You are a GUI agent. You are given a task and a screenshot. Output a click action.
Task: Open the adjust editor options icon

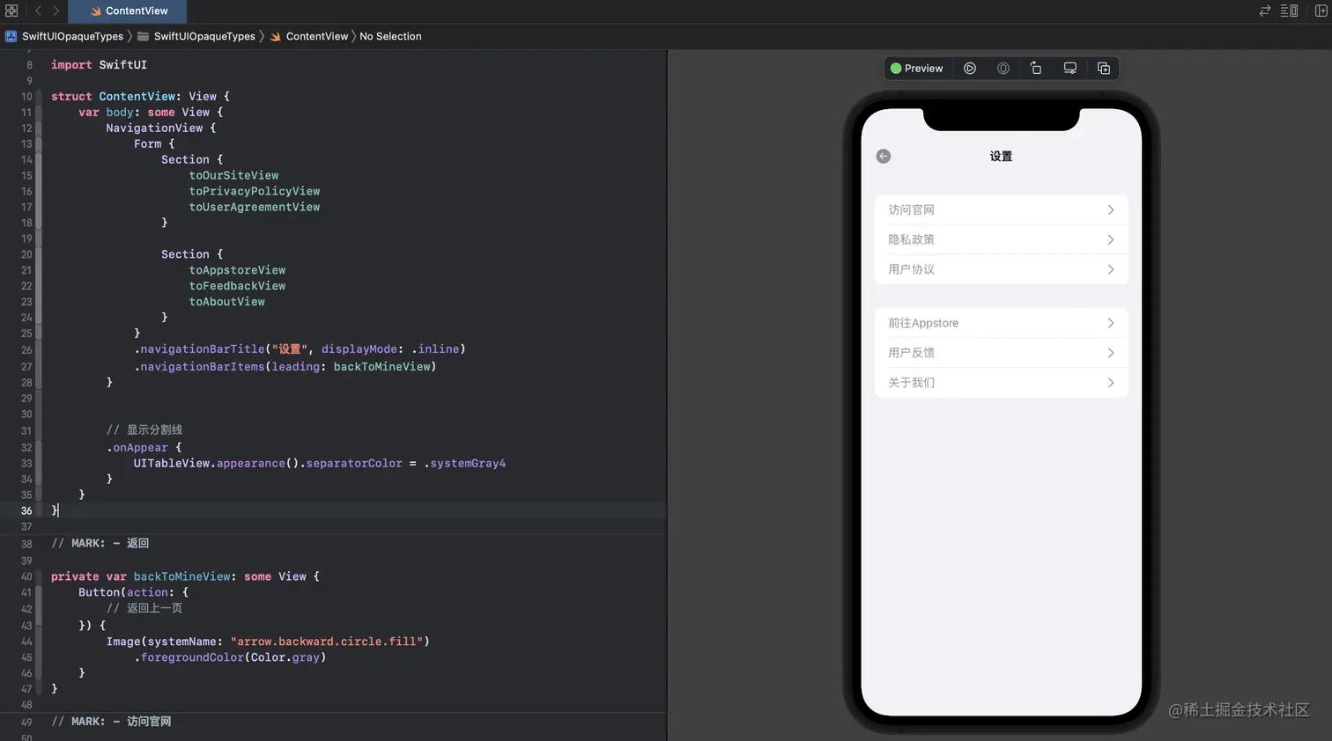(x=1289, y=11)
